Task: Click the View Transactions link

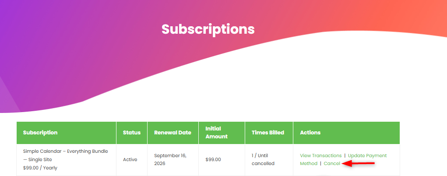Action: pos(320,155)
